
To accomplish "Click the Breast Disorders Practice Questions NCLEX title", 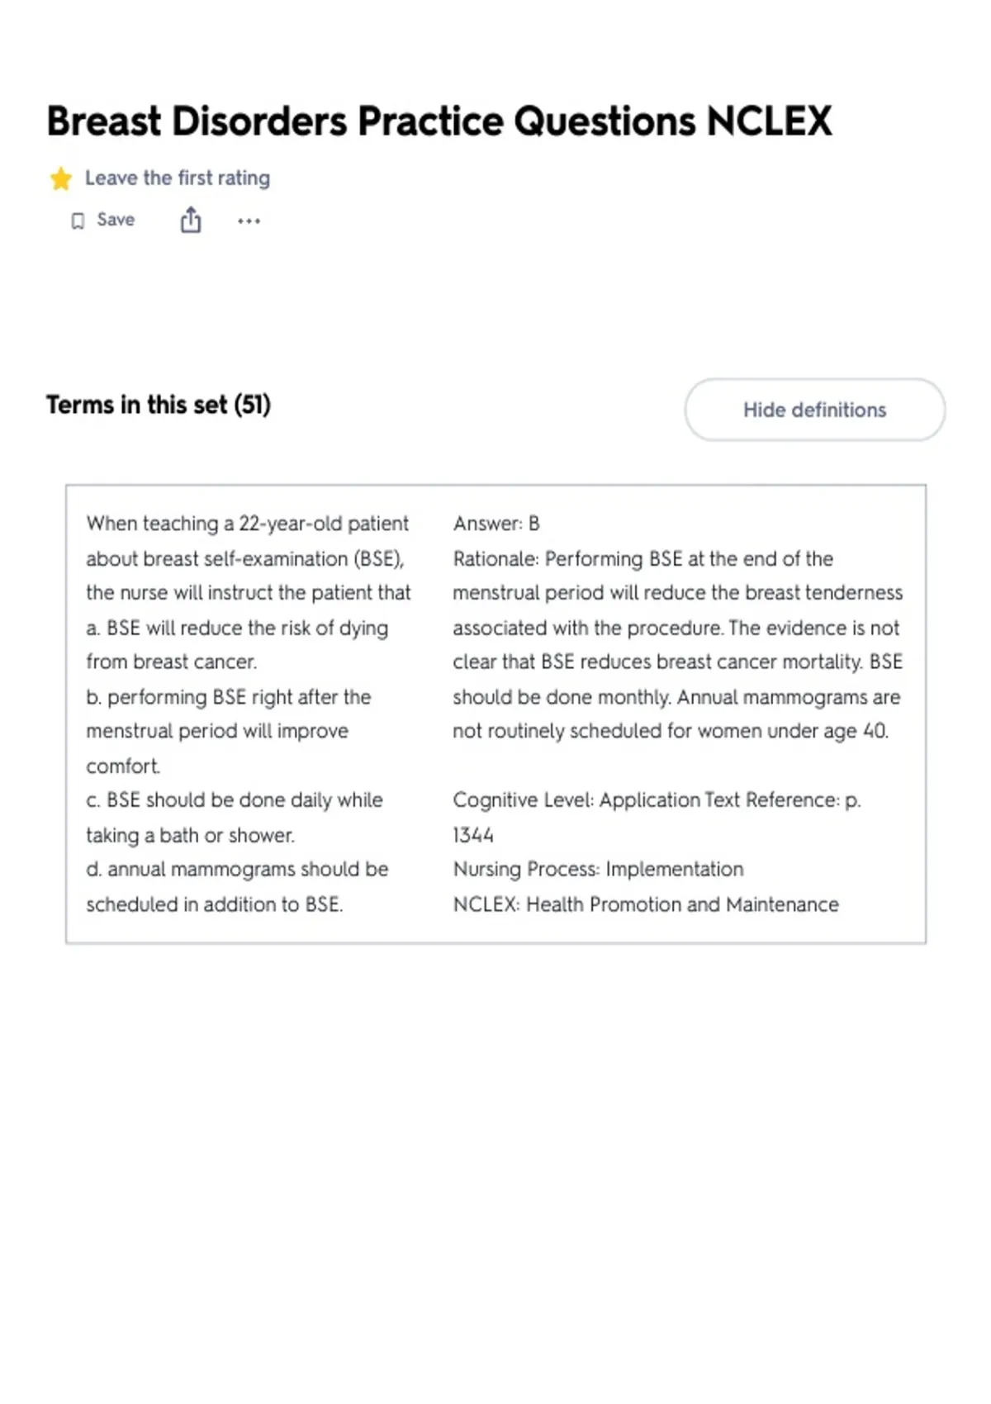I will click(439, 121).
